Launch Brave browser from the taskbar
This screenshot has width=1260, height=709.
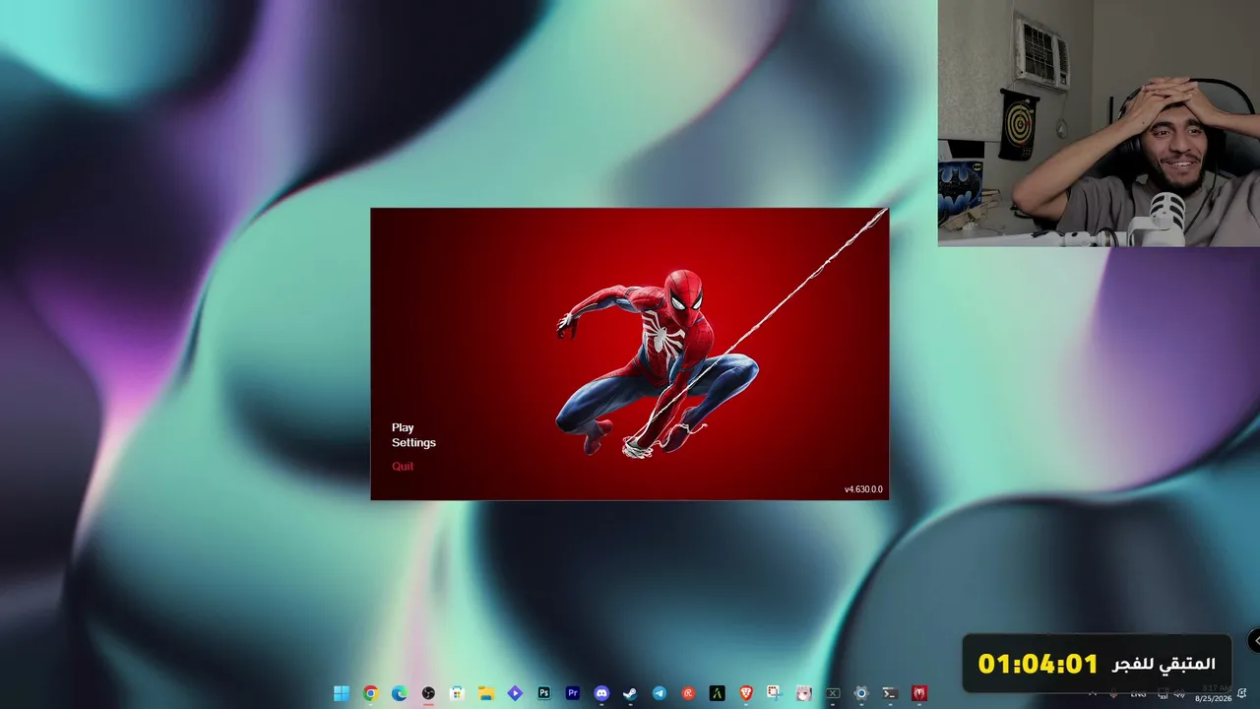746,693
